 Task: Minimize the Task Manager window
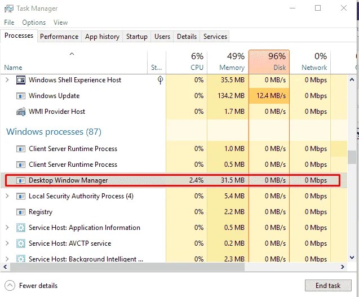coord(292,8)
